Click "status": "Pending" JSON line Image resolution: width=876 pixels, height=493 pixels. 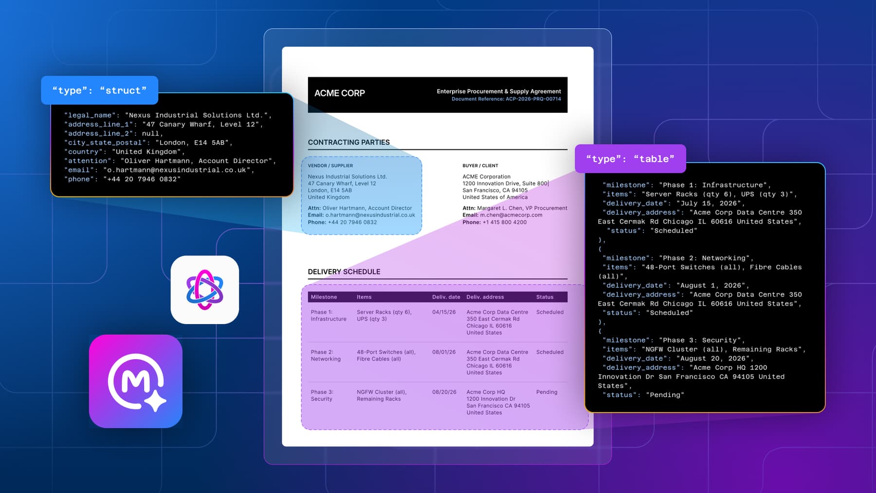643,395
